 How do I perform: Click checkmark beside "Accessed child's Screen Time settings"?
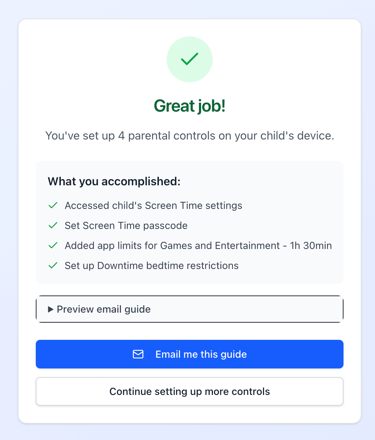click(53, 206)
